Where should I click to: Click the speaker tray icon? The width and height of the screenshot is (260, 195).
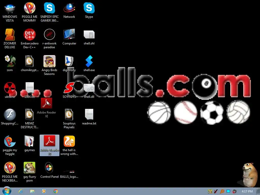[234, 191]
